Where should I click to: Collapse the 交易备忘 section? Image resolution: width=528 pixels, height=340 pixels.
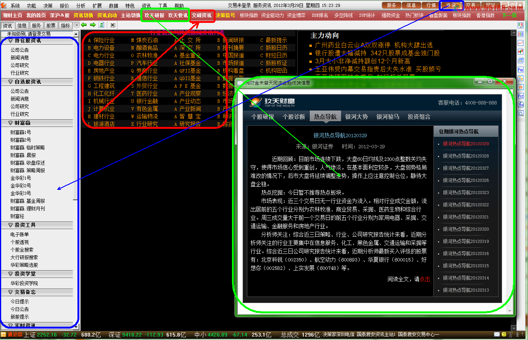[x=11, y=292]
